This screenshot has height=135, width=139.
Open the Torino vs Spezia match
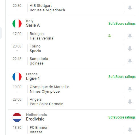click(x=66, y=49)
